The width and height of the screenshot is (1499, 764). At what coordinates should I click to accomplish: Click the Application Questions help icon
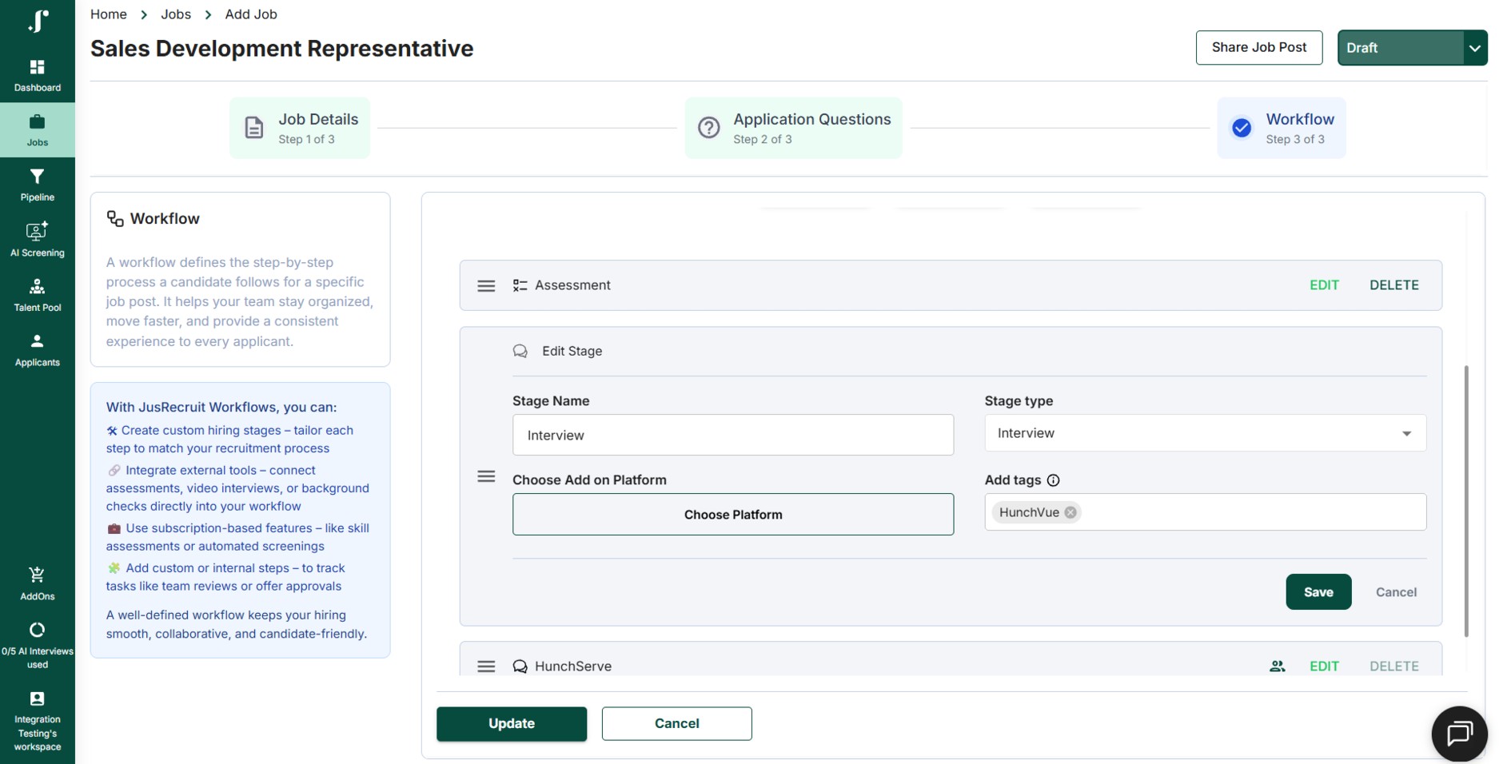(x=709, y=128)
